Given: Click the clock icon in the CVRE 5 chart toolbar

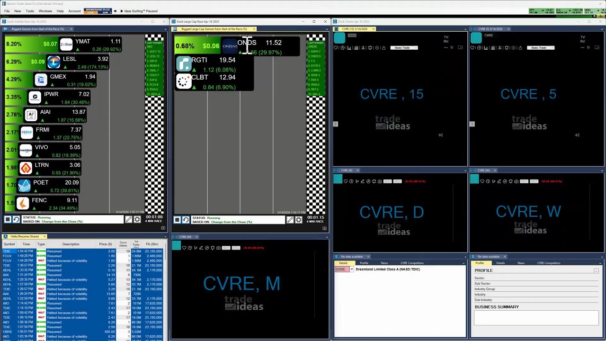Looking at the screenshot, I should coord(479,48).
